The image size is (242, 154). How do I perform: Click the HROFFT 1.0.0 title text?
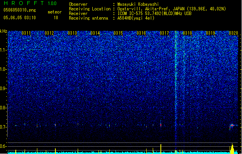tap(30, 3)
